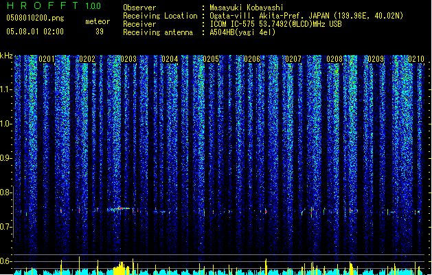The height and width of the screenshot is (275, 432).
Task: Click the bright meteor echo near 0203
Action: click(x=120, y=209)
